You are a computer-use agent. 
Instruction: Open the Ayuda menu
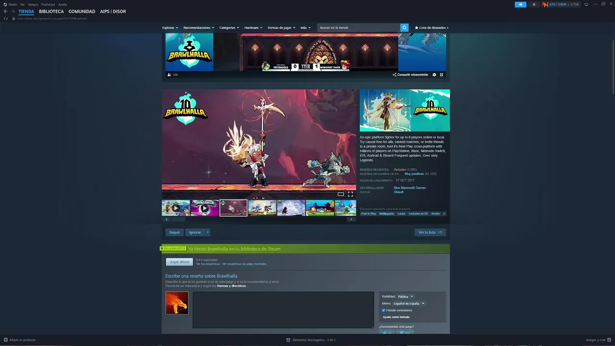[x=62, y=4]
